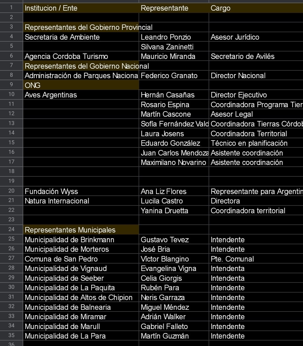The image size is (303, 346).
Task: Click the 'Fundación Wyss' cell
Action: 81,191
